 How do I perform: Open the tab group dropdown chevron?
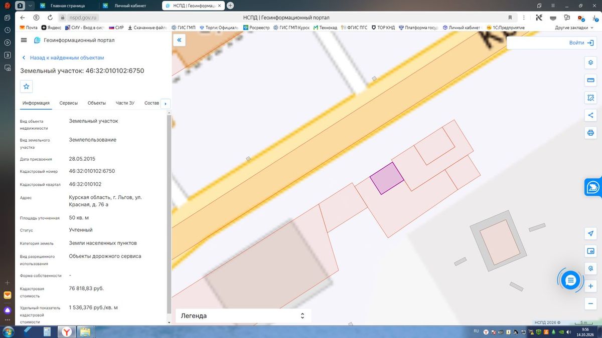pyautogui.click(x=31, y=6)
